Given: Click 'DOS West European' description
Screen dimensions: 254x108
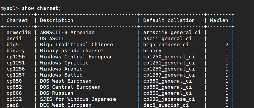Looking at the screenshot, I should 66,81.
